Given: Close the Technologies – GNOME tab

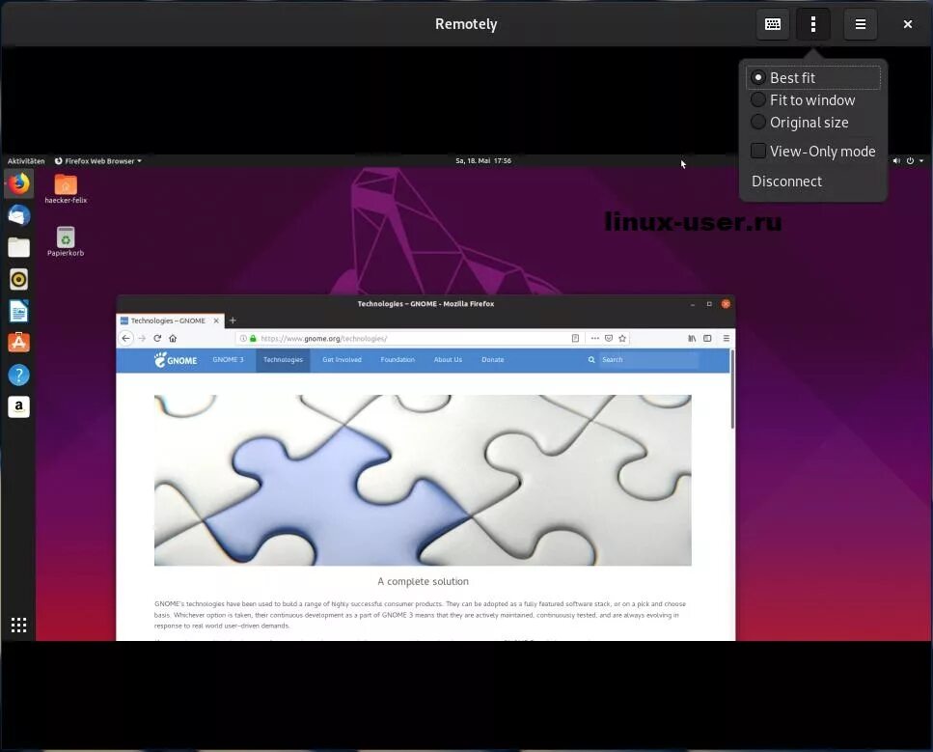Looking at the screenshot, I should click(x=216, y=320).
